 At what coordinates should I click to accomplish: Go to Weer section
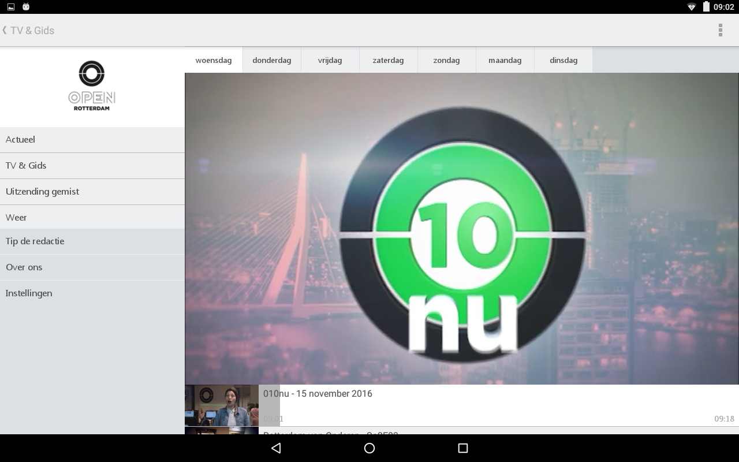[x=92, y=217]
